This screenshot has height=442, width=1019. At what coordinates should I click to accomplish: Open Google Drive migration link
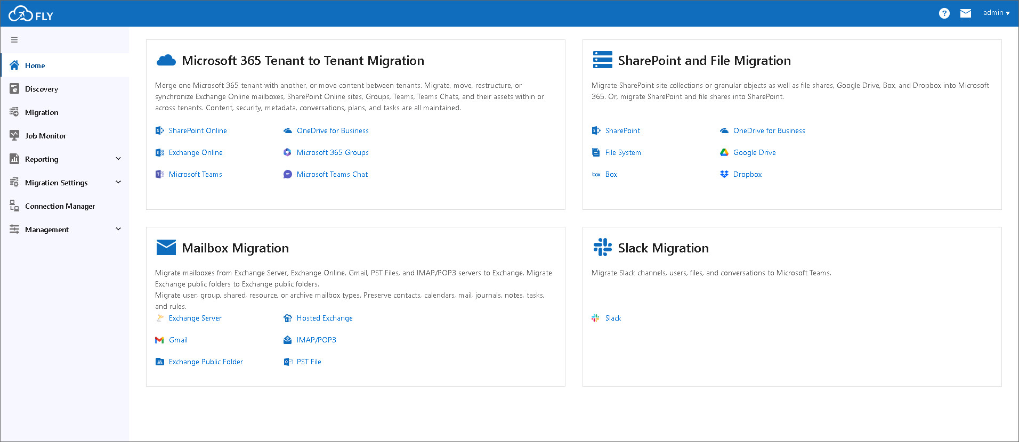coord(755,152)
